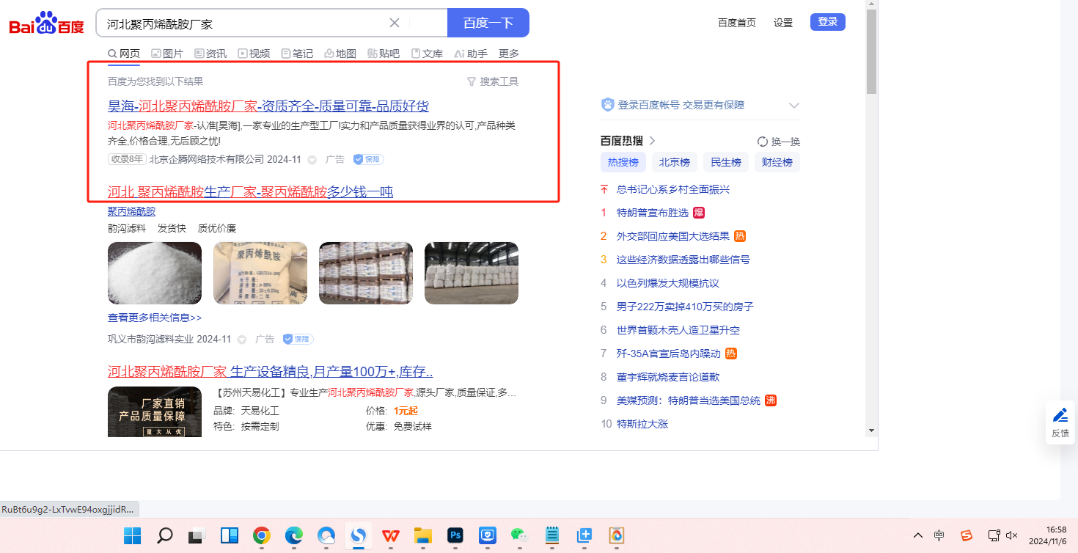The height and width of the screenshot is (553, 1078).
Task: Show hidden system tray icons
Action: coord(917,535)
